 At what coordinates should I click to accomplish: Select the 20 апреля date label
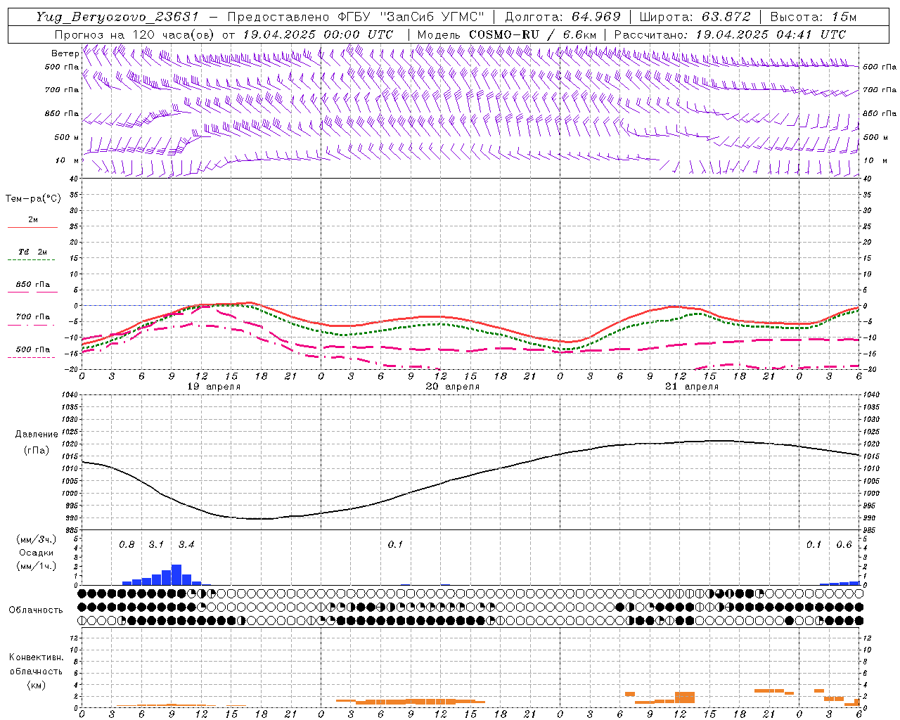tap(453, 387)
